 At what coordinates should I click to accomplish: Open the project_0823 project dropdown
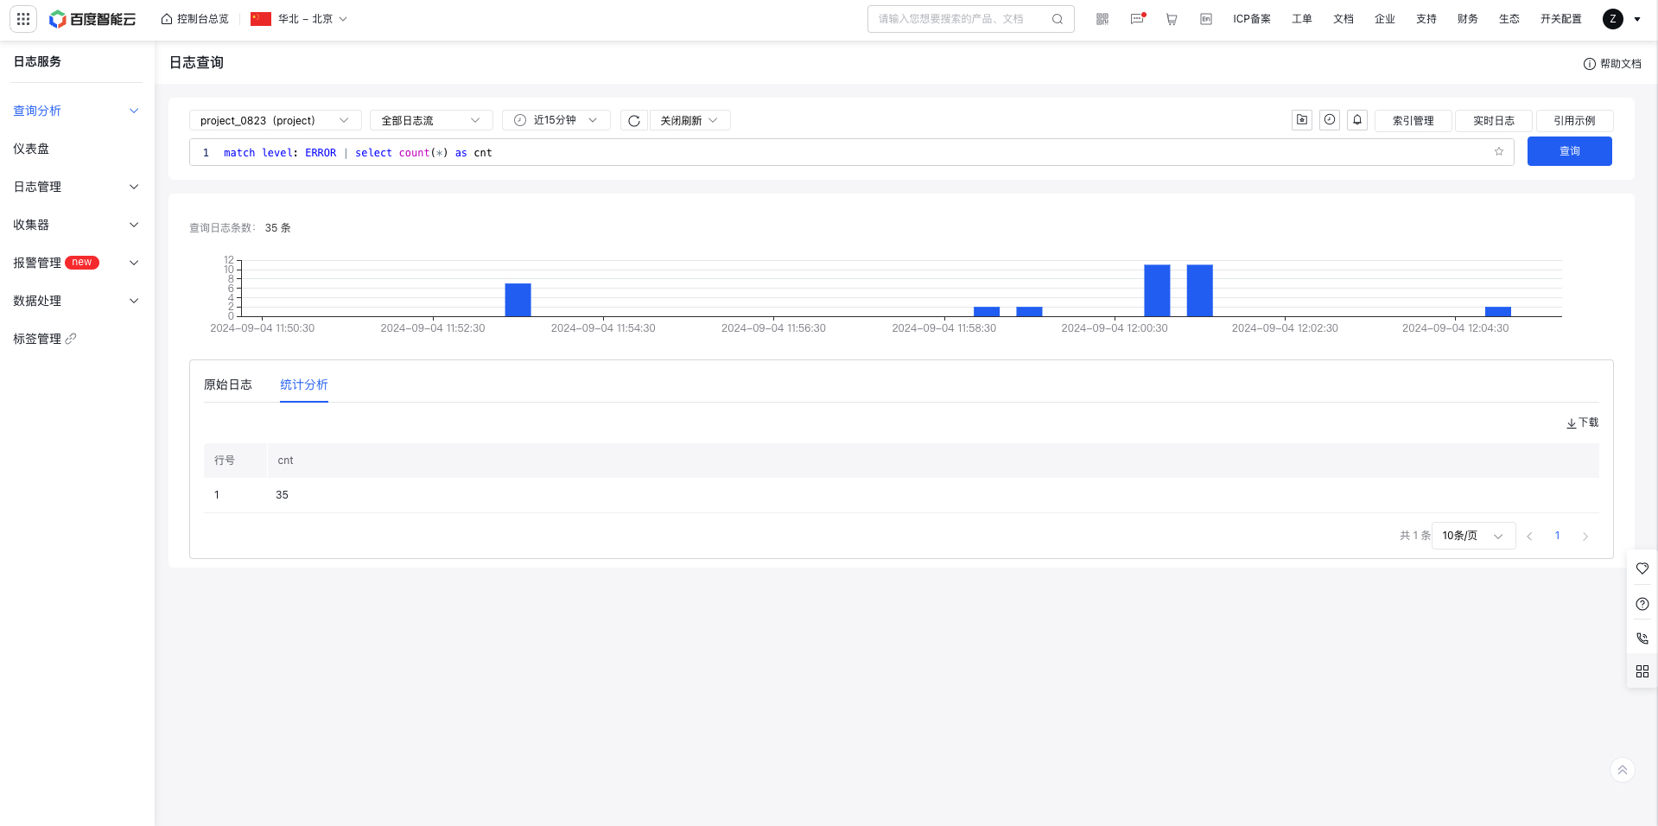(x=275, y=120)
